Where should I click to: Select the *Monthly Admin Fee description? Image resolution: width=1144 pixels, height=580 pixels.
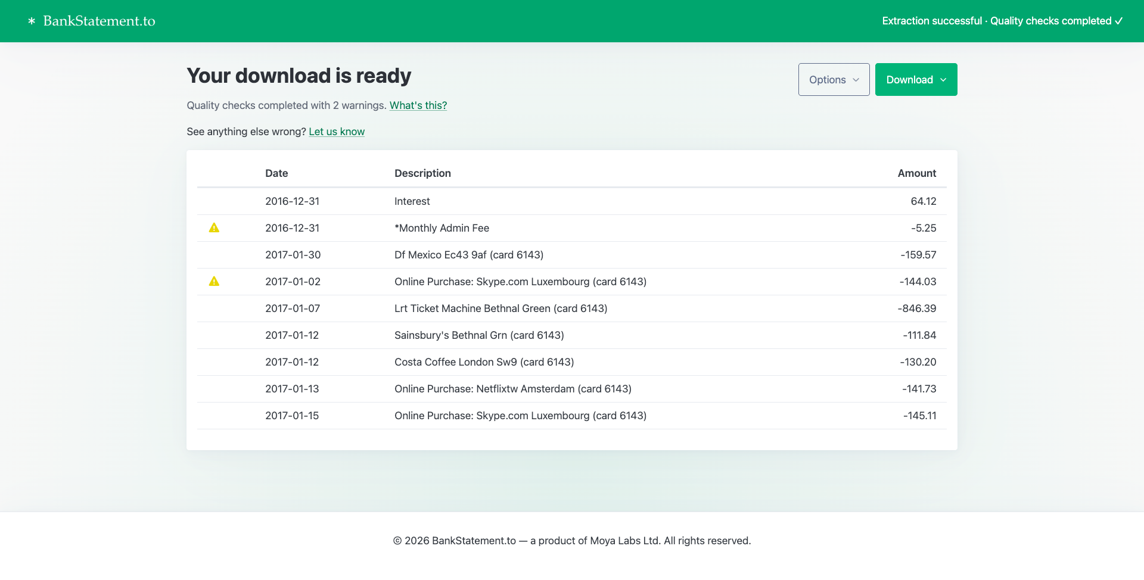point(442,228)
